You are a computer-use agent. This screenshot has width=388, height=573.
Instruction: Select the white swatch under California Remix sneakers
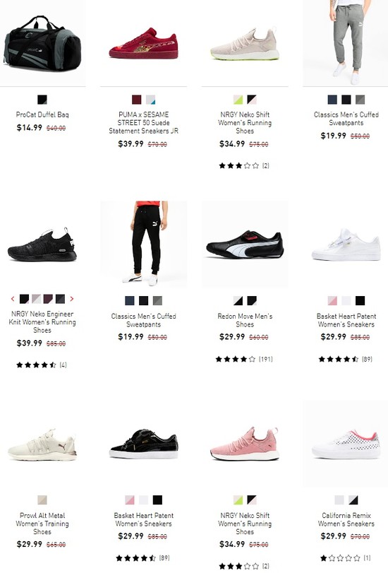pos(339,500)
